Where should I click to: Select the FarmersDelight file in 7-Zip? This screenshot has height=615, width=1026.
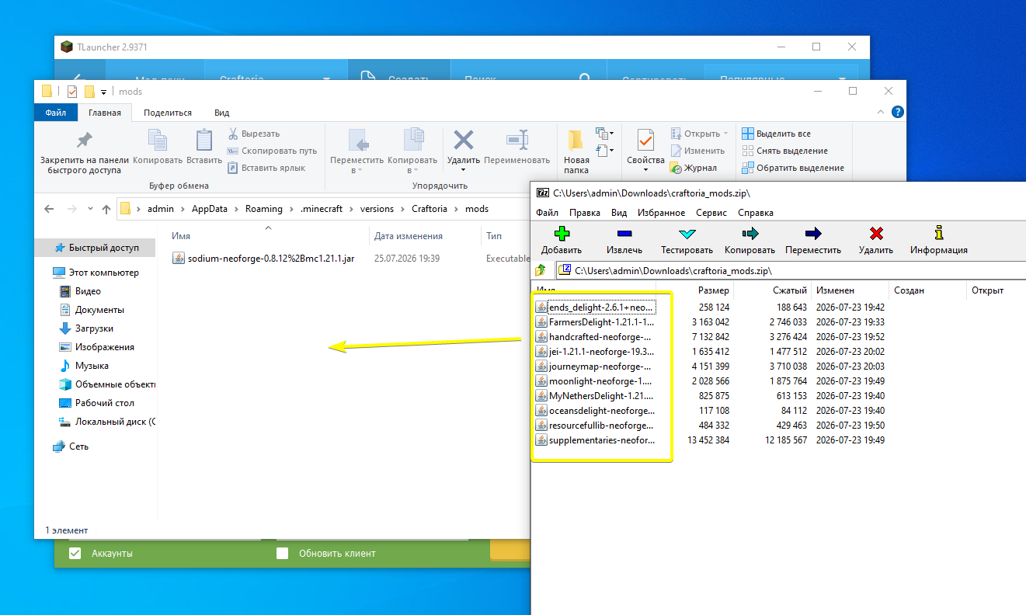(595, 322)
